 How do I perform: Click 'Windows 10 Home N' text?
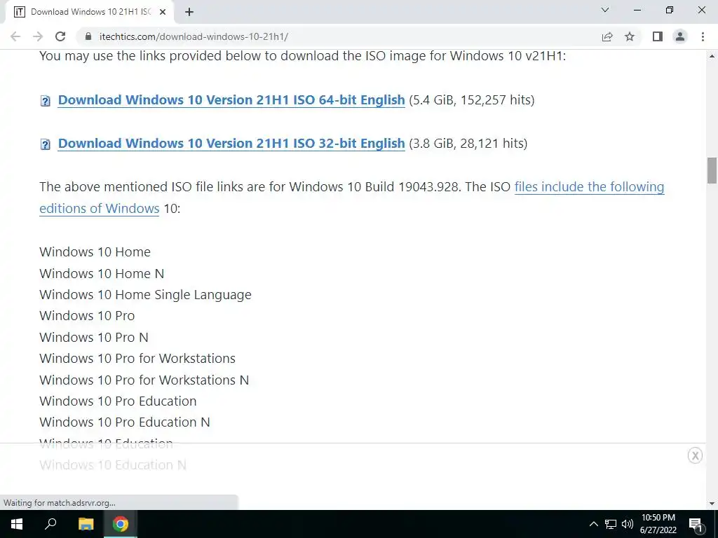pyautogui.click(x=102, y=274)
